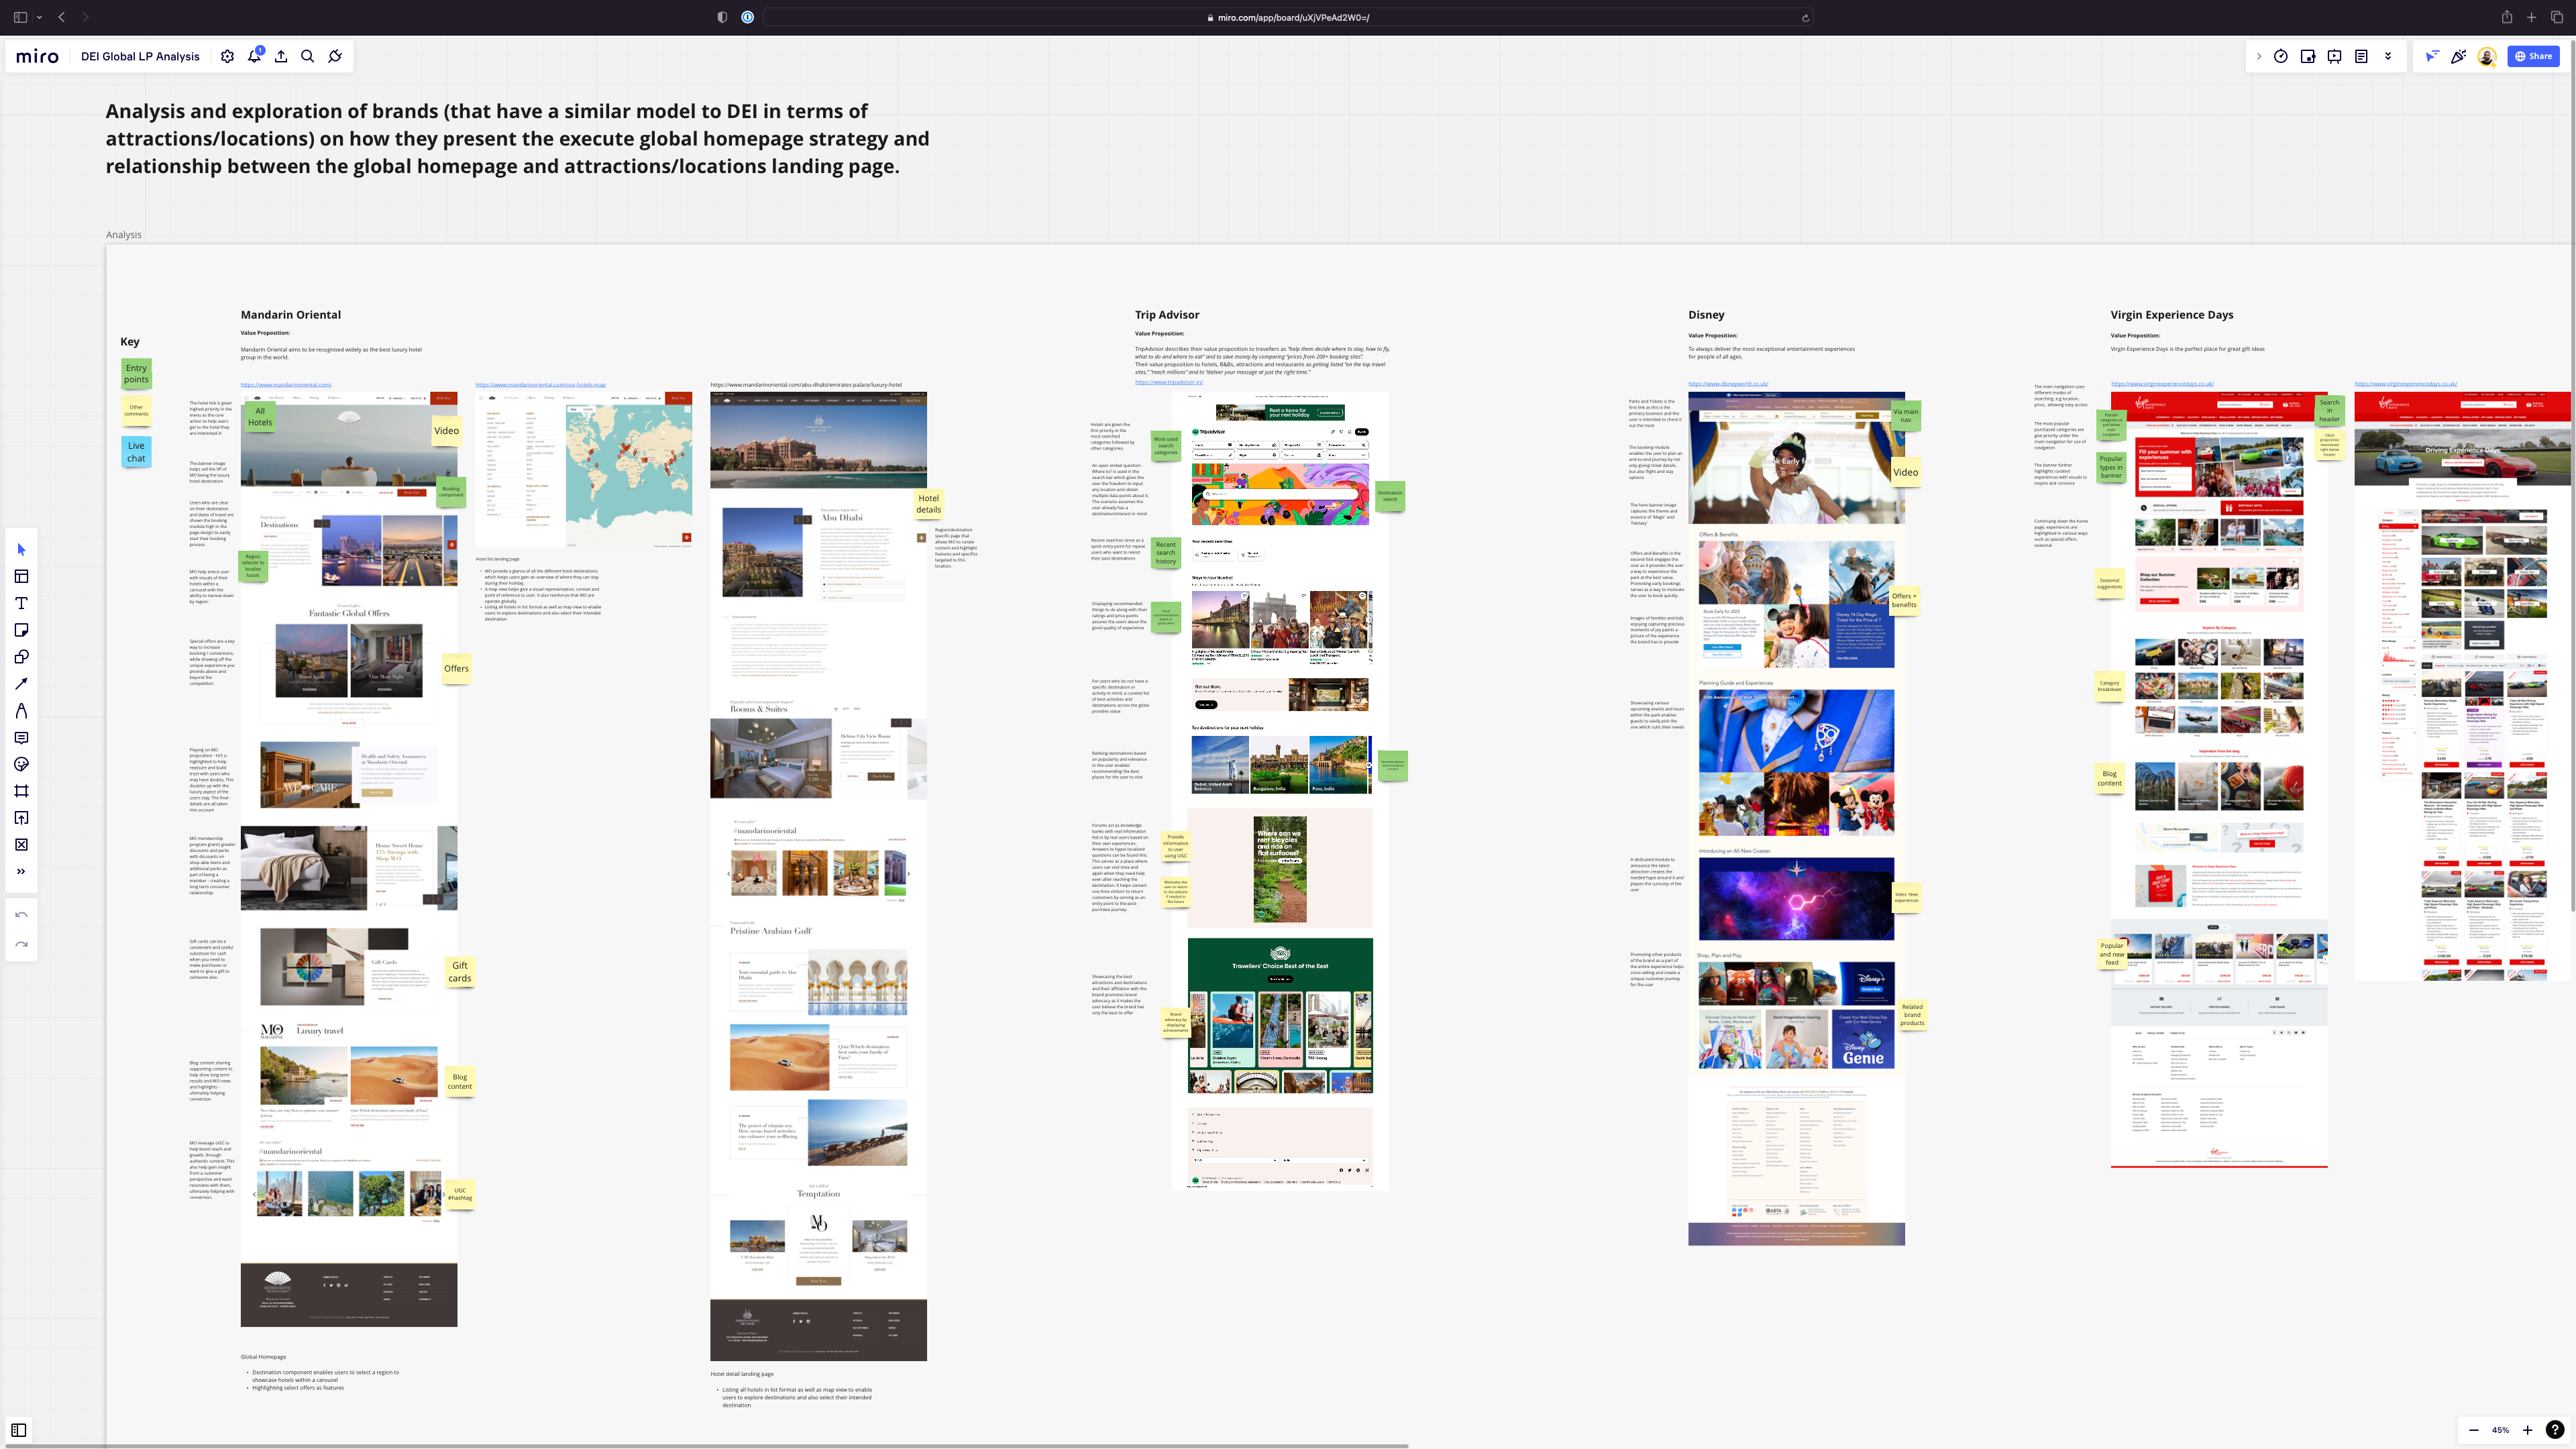Collapse the collaboration toolbar chevron
The width and height of the screenshot is (2576, 1449).
coord(2258,57)
